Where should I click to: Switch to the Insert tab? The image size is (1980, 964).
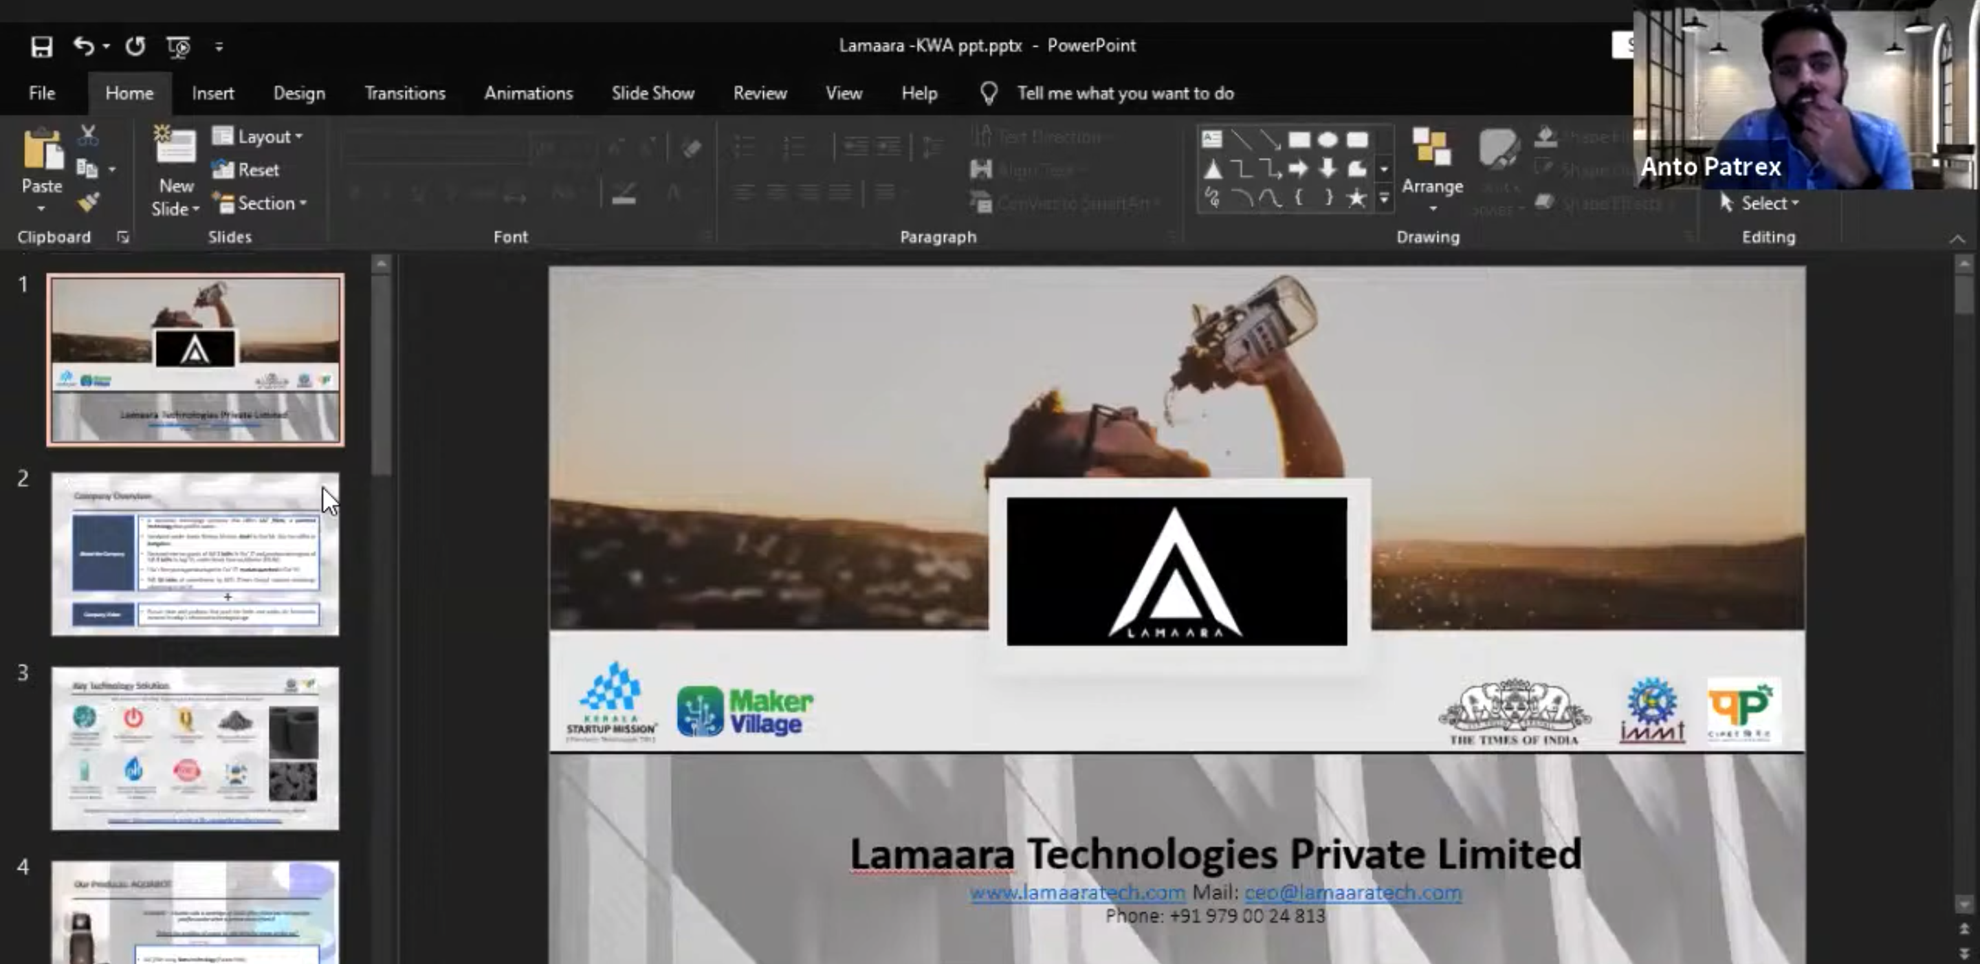pos(213,93)
